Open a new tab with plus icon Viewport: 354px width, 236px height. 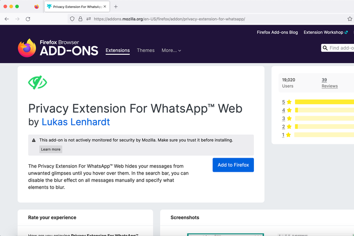pos(116,7)
